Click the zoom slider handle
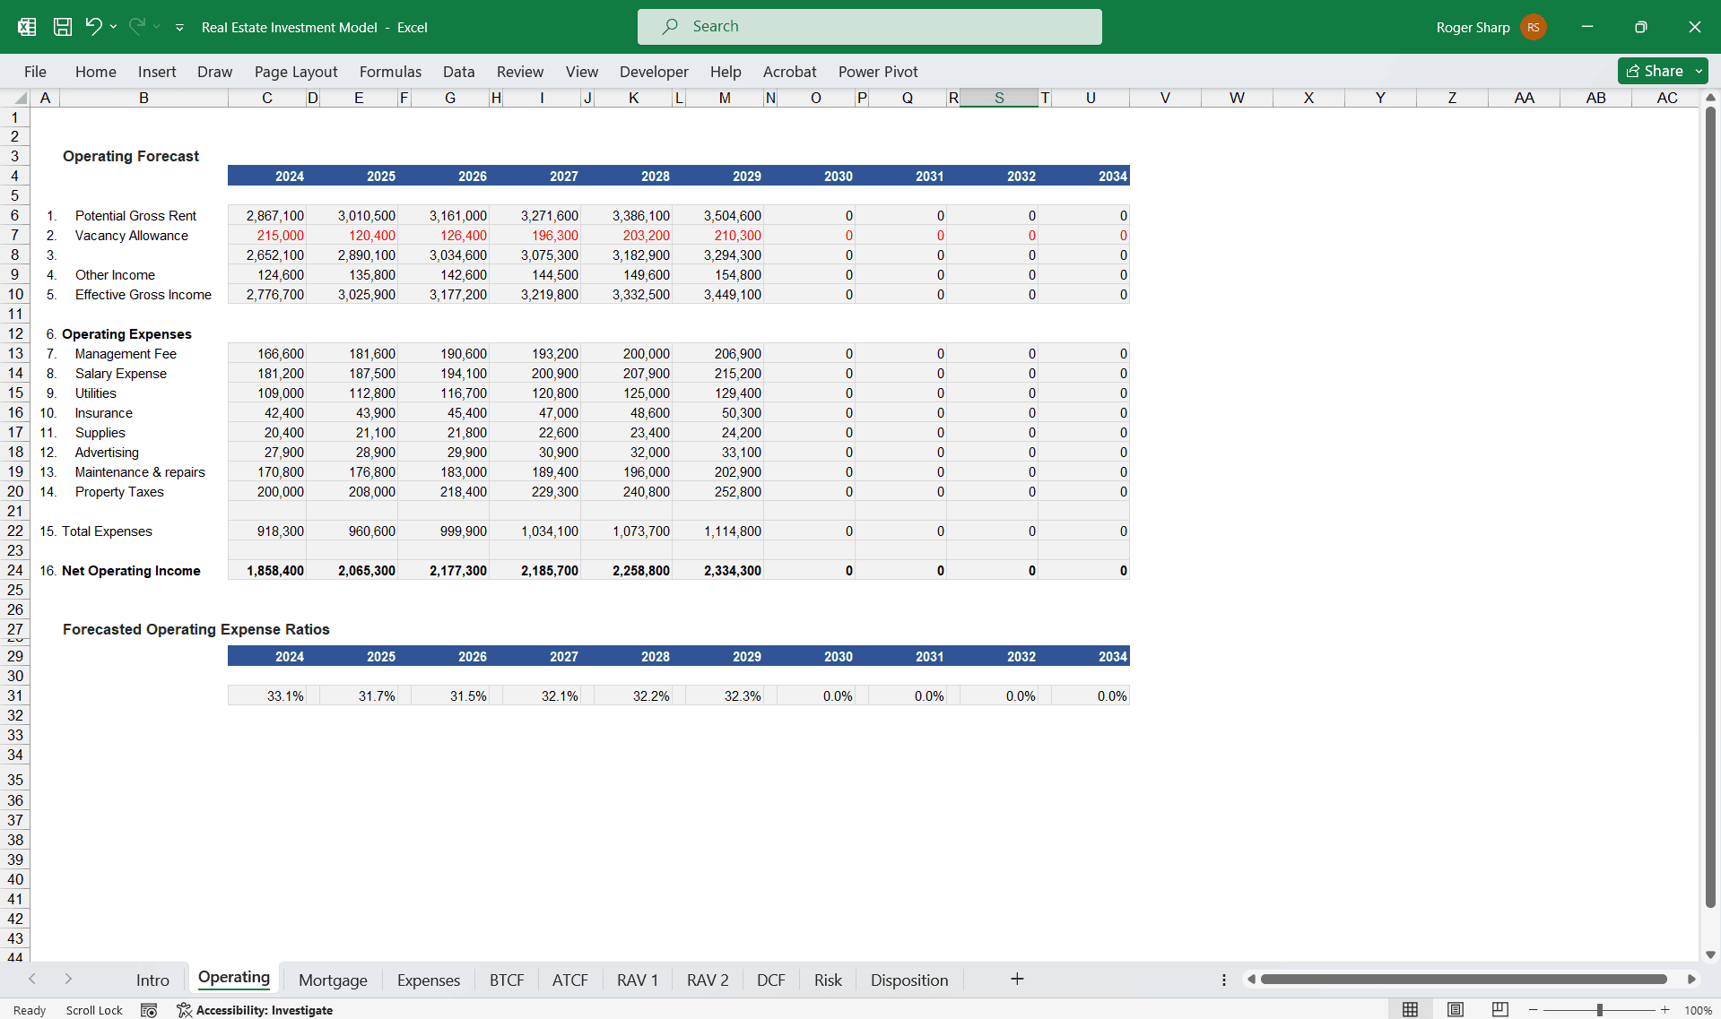This screenshot has width=1721, height=1019. point(1599,1010)
